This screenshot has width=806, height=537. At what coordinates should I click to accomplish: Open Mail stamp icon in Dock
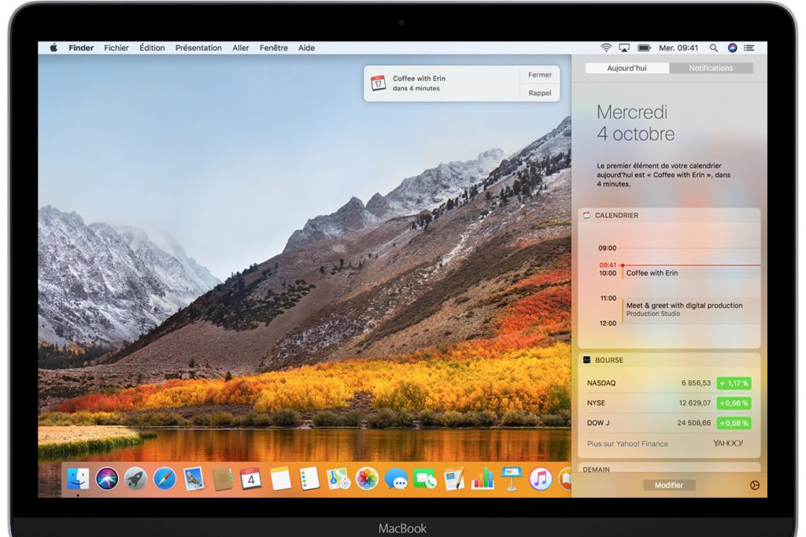coord(194,479)
